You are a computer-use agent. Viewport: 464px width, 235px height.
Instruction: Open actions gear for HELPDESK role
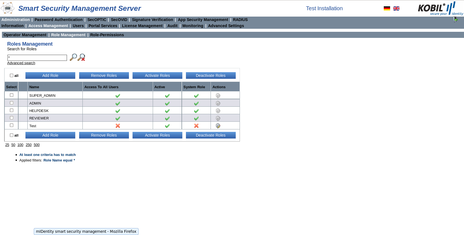coord(218,111)
